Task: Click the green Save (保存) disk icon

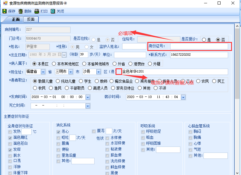Action: (x=5, y=11)
